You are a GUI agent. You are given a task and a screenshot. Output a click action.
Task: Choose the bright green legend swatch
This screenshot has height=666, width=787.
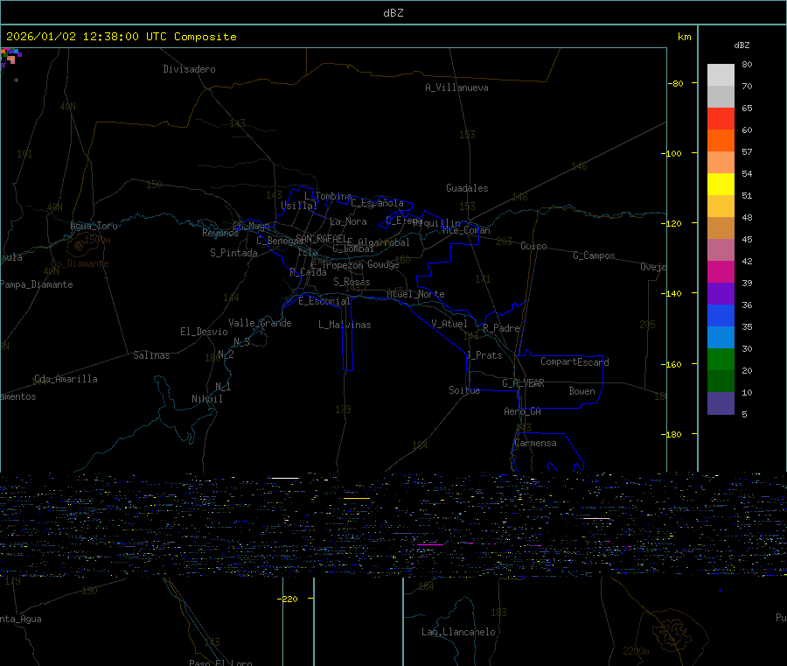[721, 359]
